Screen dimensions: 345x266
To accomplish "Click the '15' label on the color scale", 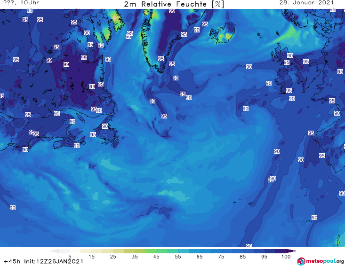I will pos(91,257).
